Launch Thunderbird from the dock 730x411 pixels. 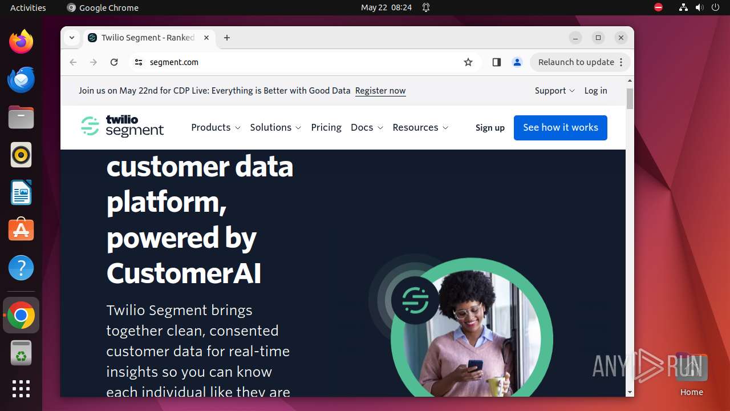coord(21,80)
